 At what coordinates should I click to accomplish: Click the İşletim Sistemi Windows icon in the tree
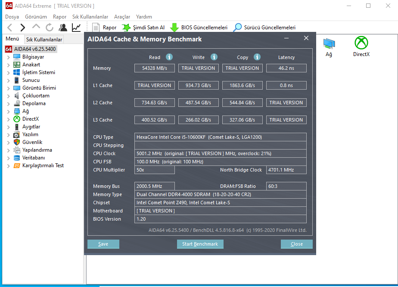17,72
